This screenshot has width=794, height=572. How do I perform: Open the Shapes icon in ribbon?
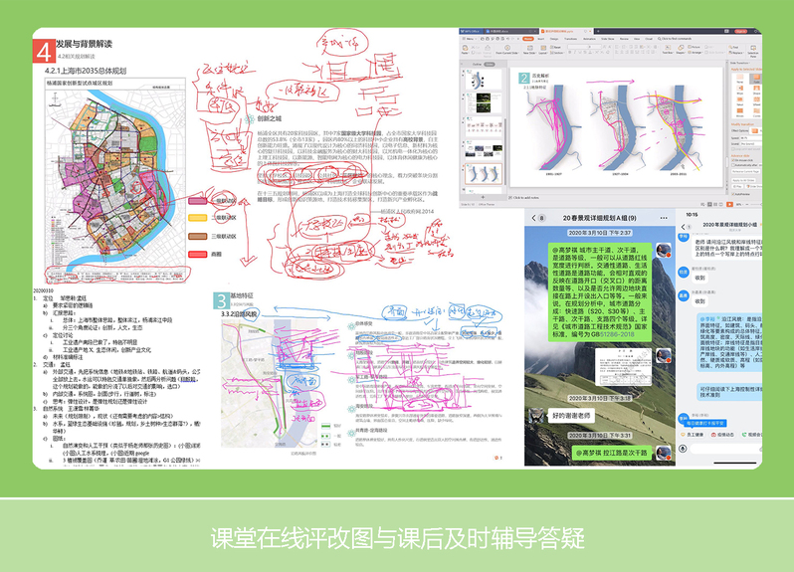click(x=681, y=48)
